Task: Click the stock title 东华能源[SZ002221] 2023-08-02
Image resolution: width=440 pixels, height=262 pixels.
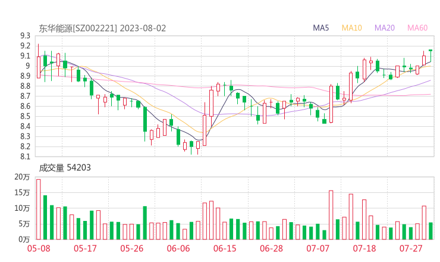Action: [x=102, y=29]
